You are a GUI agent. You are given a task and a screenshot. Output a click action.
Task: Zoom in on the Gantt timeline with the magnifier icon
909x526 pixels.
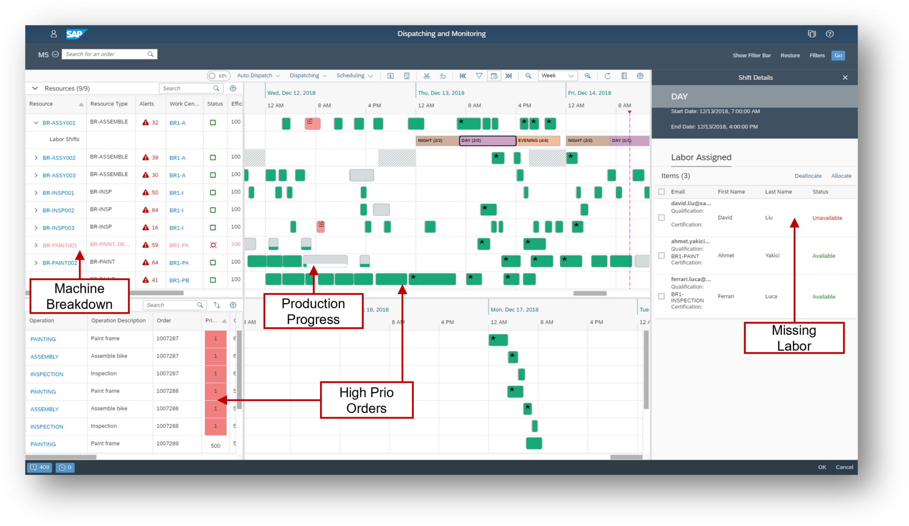click(588, 76)
